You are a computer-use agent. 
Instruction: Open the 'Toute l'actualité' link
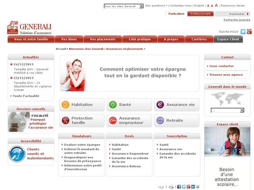click(x=26, y=96)
